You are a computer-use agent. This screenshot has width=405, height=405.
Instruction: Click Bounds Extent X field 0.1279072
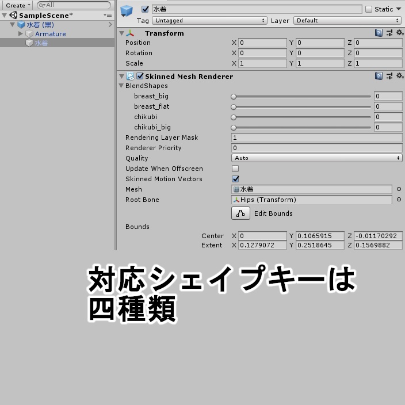pyautogui.click(x=262, y=245)
